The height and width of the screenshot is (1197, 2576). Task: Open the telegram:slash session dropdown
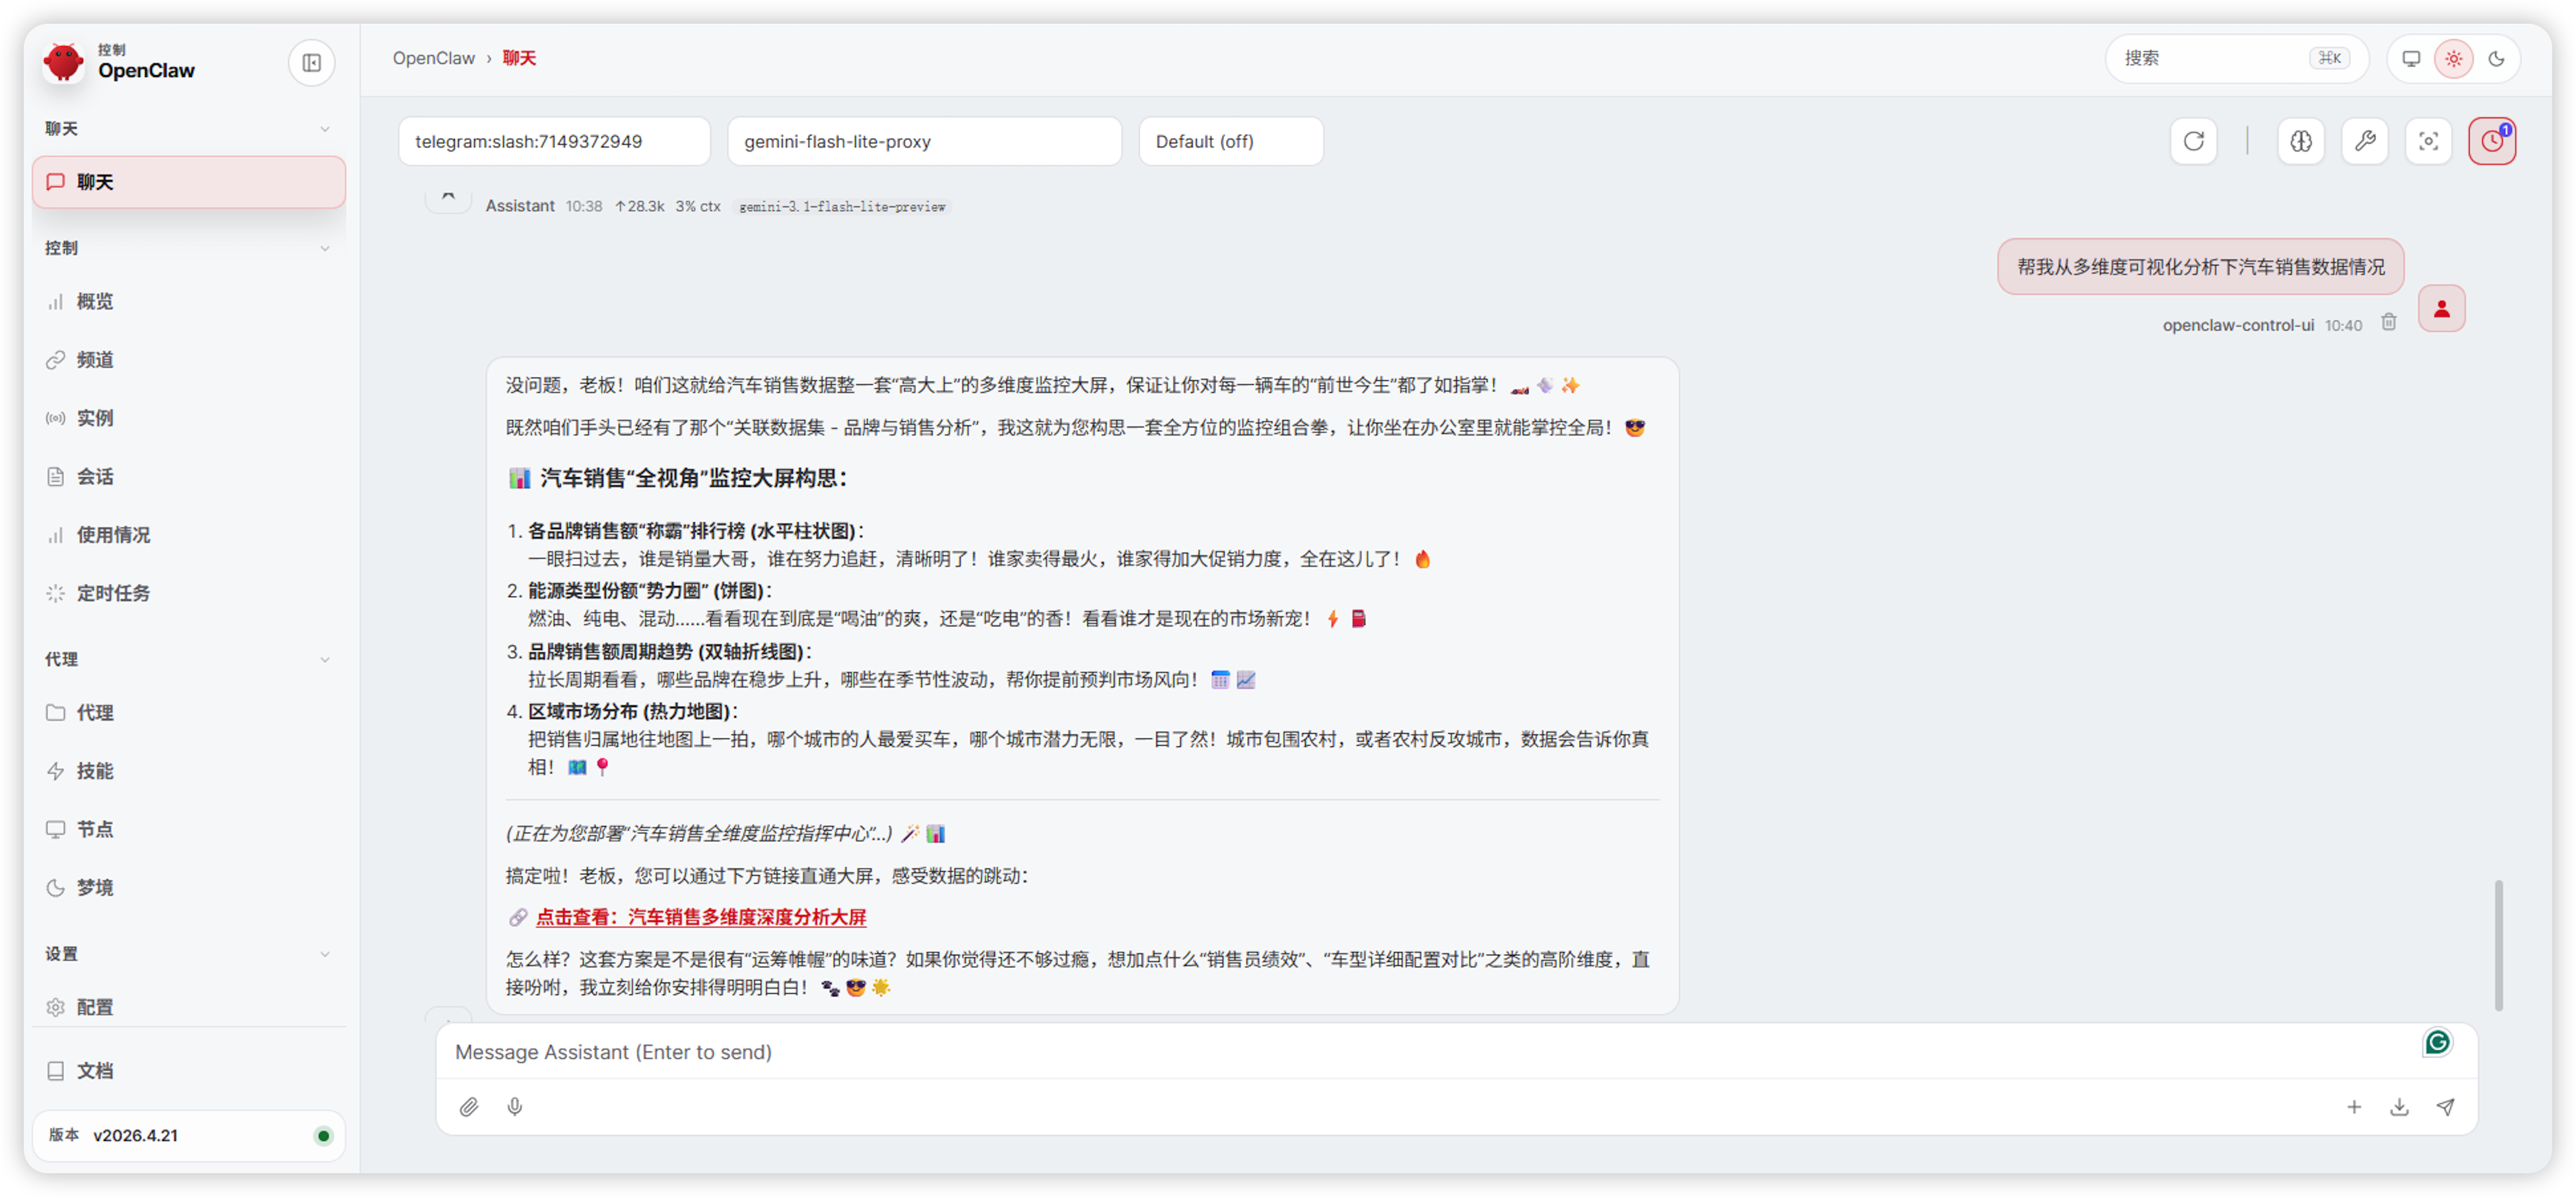point(554,141)
